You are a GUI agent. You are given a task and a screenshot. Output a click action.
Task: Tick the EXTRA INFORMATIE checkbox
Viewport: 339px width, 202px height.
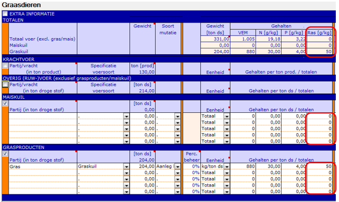click(x=5, y=14)
